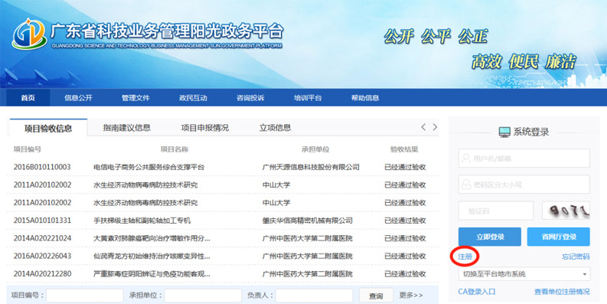Open 更多>> link beside search
This screenshot has width=607, height=304.
[411, 295]
